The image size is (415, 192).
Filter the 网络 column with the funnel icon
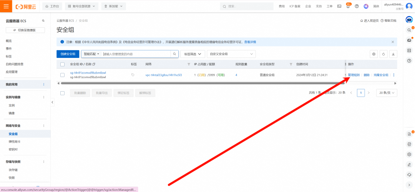point(189,64)
